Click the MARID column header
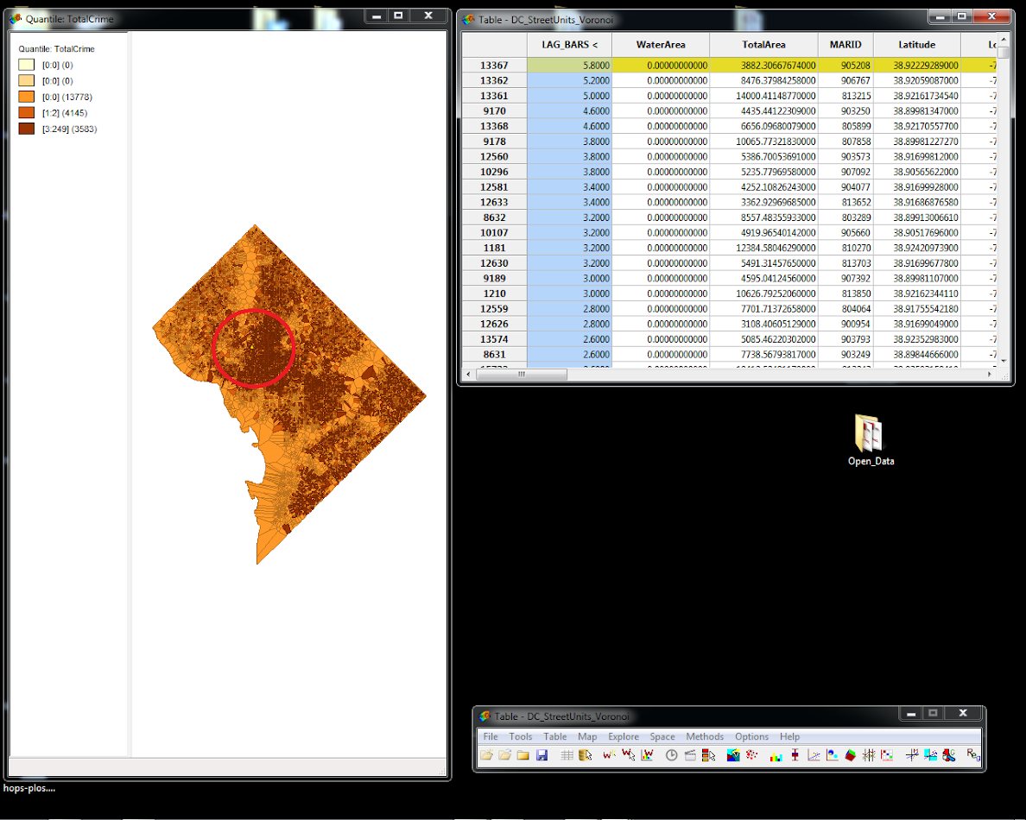 (845, 45)
